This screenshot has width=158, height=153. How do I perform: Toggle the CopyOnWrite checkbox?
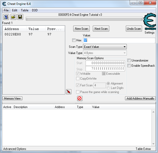78,79
